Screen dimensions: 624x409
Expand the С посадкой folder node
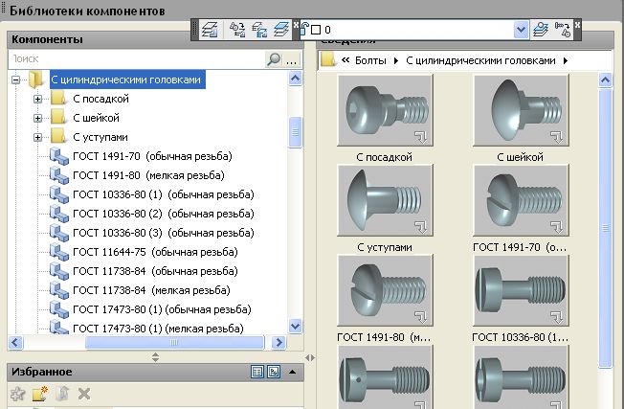point(38,99)
